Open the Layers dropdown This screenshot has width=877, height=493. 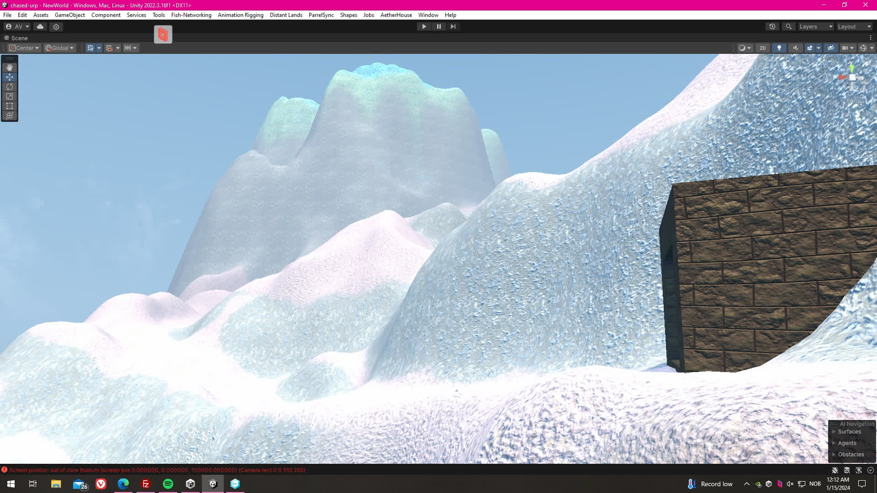click(816, 26)
